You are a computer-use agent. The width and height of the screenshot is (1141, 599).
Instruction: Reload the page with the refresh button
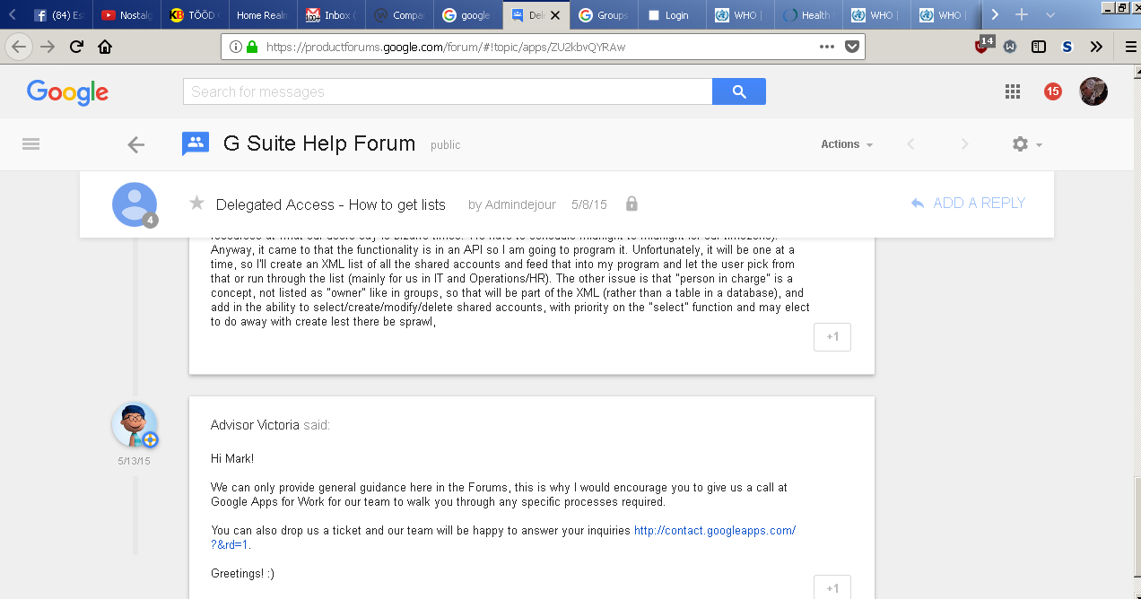pos(76,47)
